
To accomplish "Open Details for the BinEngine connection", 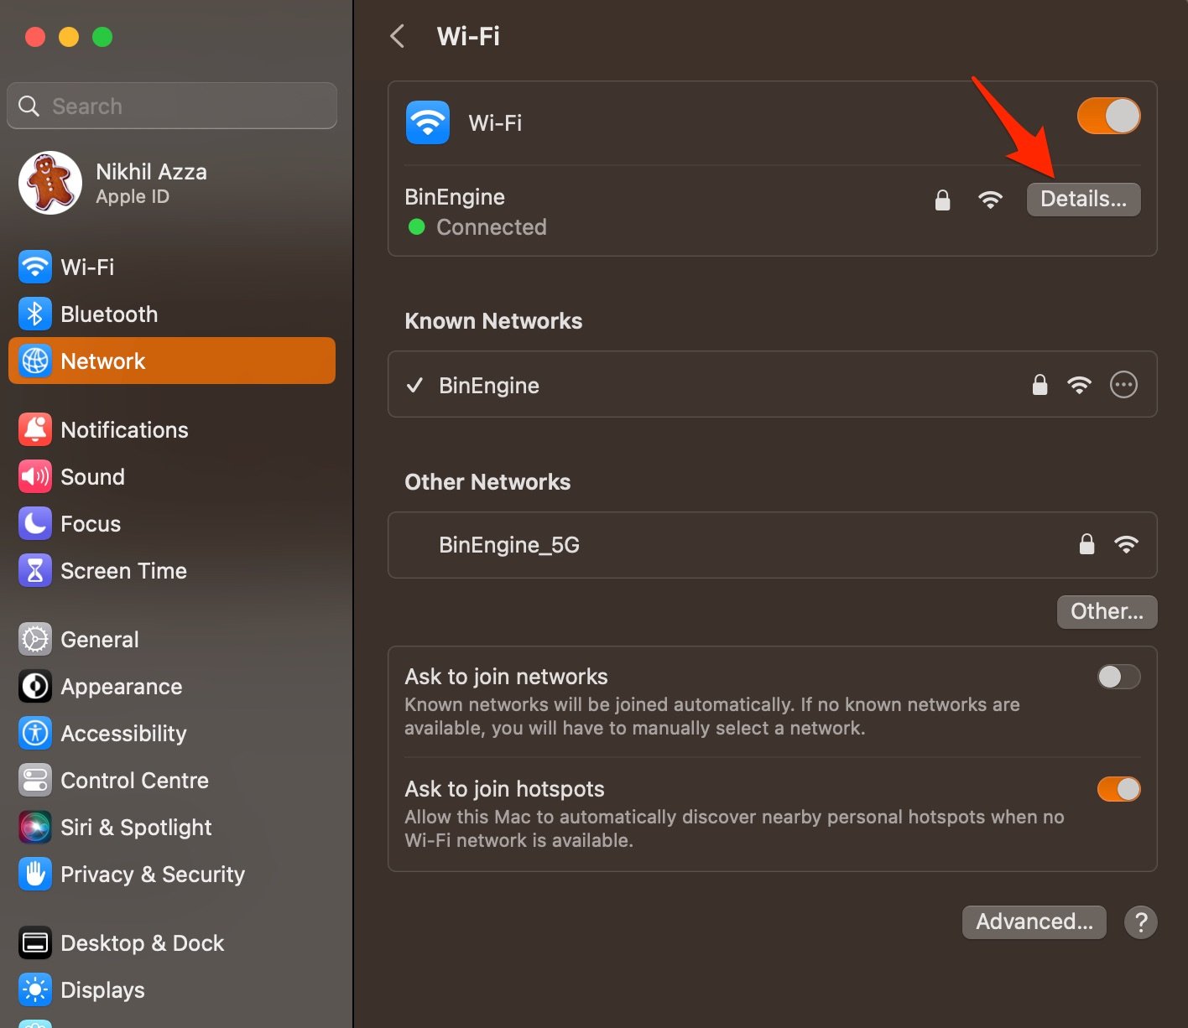I will coord(1083,199).
